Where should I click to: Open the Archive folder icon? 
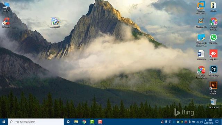click(x=213, y=7)
